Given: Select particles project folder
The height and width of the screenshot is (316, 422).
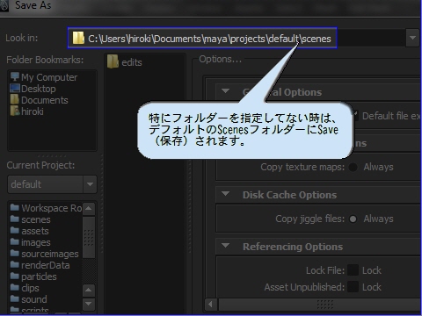Looking at the screenshot, I should (x=33, y=276).
